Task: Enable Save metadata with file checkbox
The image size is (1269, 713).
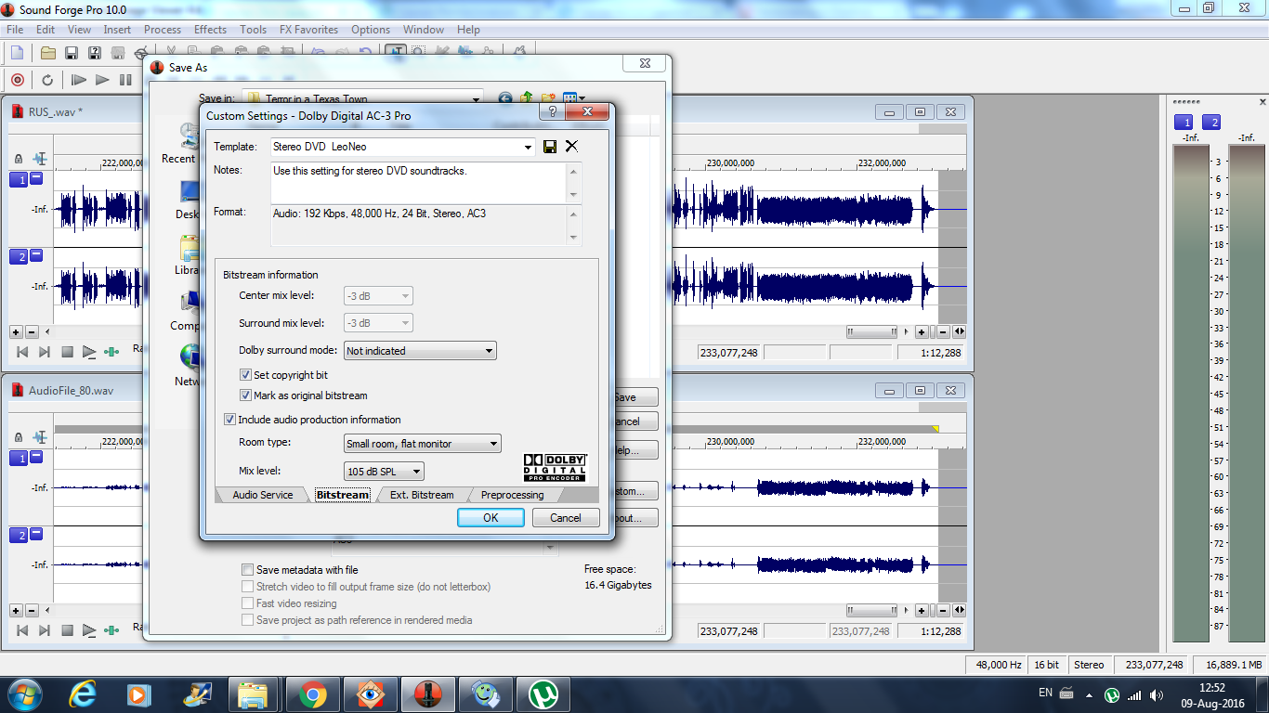Action: click(247, 570)
